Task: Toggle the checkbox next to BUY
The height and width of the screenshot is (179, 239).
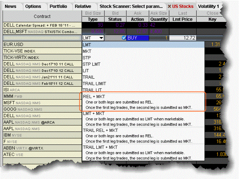Action: pos(124,38)
